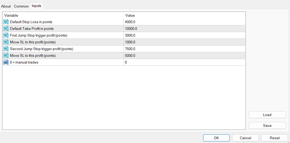Load input settings from file
This screenshot has height=143, width=290.
pos(267,115)
